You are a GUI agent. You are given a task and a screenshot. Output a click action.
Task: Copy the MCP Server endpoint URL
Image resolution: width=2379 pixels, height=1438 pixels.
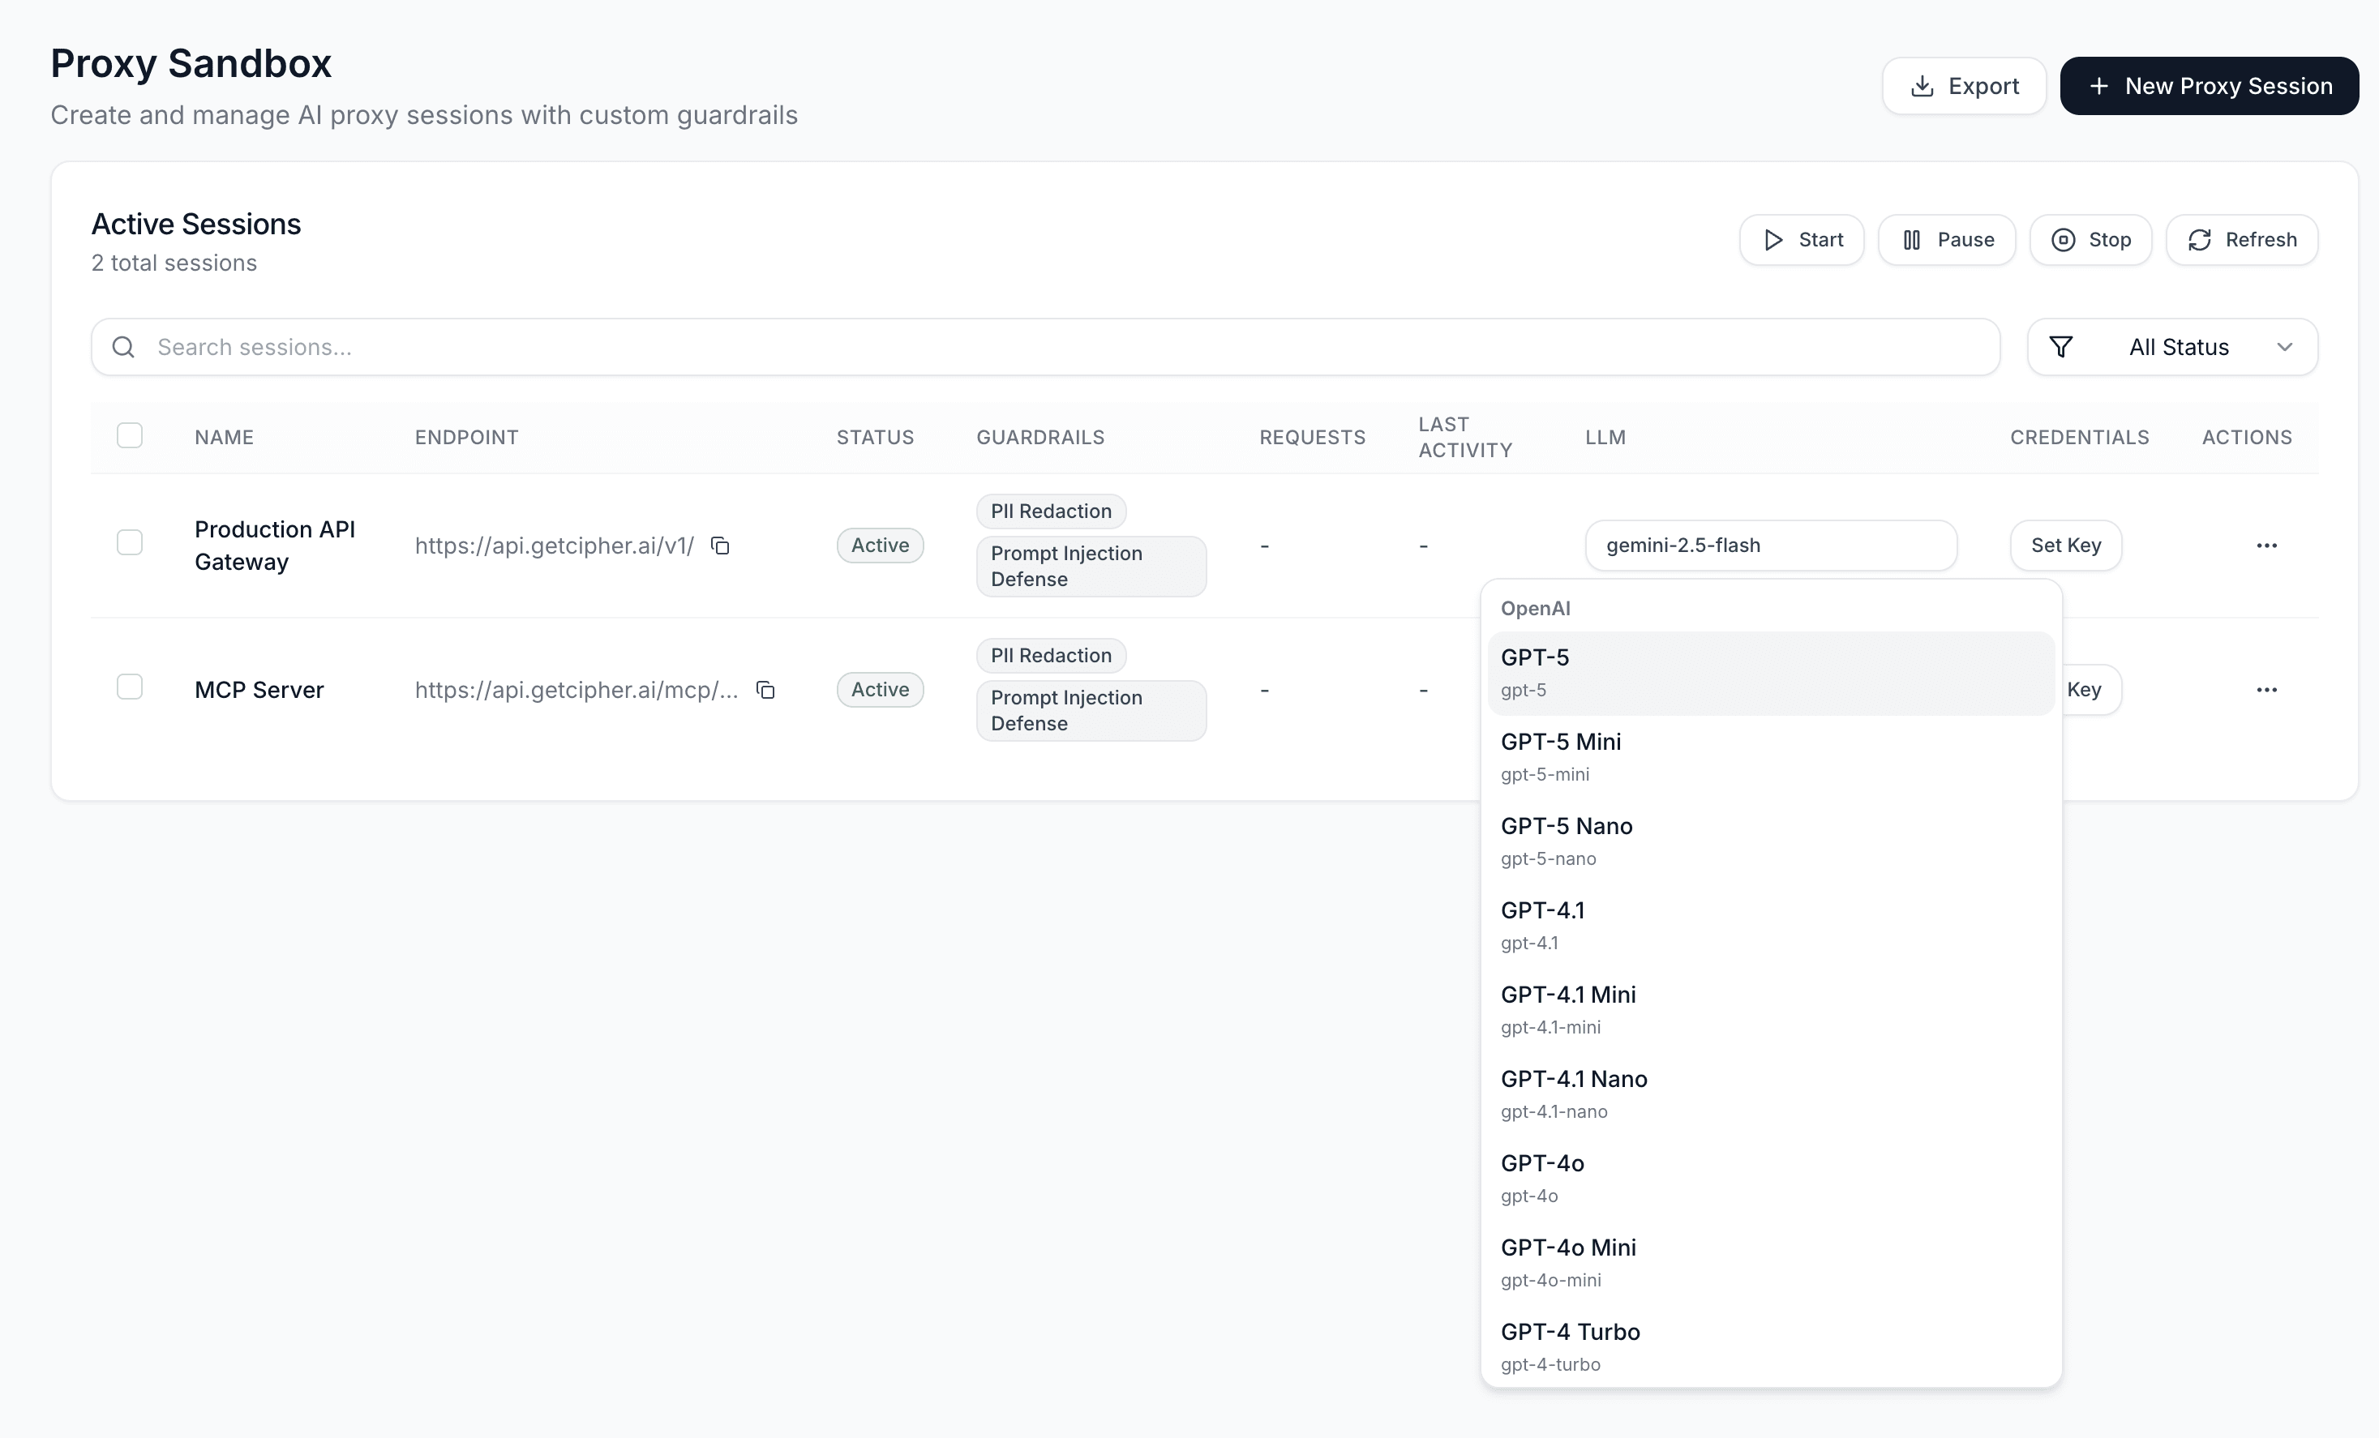765,690
